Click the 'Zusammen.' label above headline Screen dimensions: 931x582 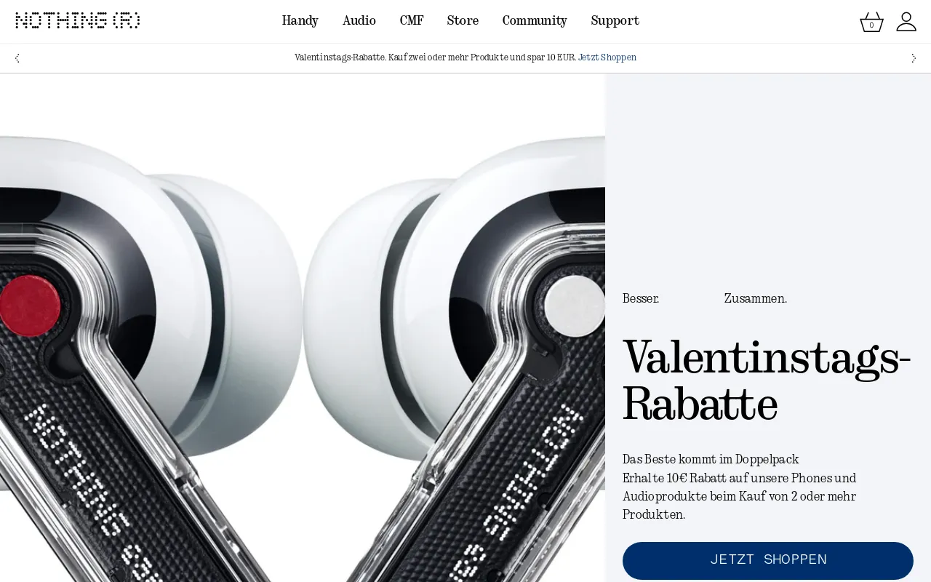[x=756, y=298]
